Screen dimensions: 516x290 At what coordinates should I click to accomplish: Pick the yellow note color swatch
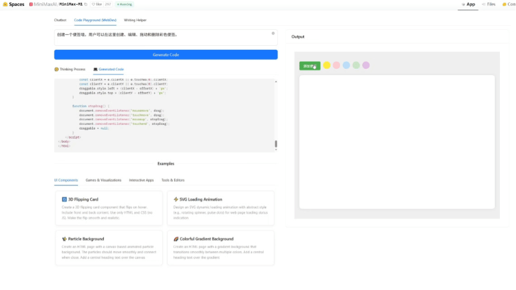(326, 65)
